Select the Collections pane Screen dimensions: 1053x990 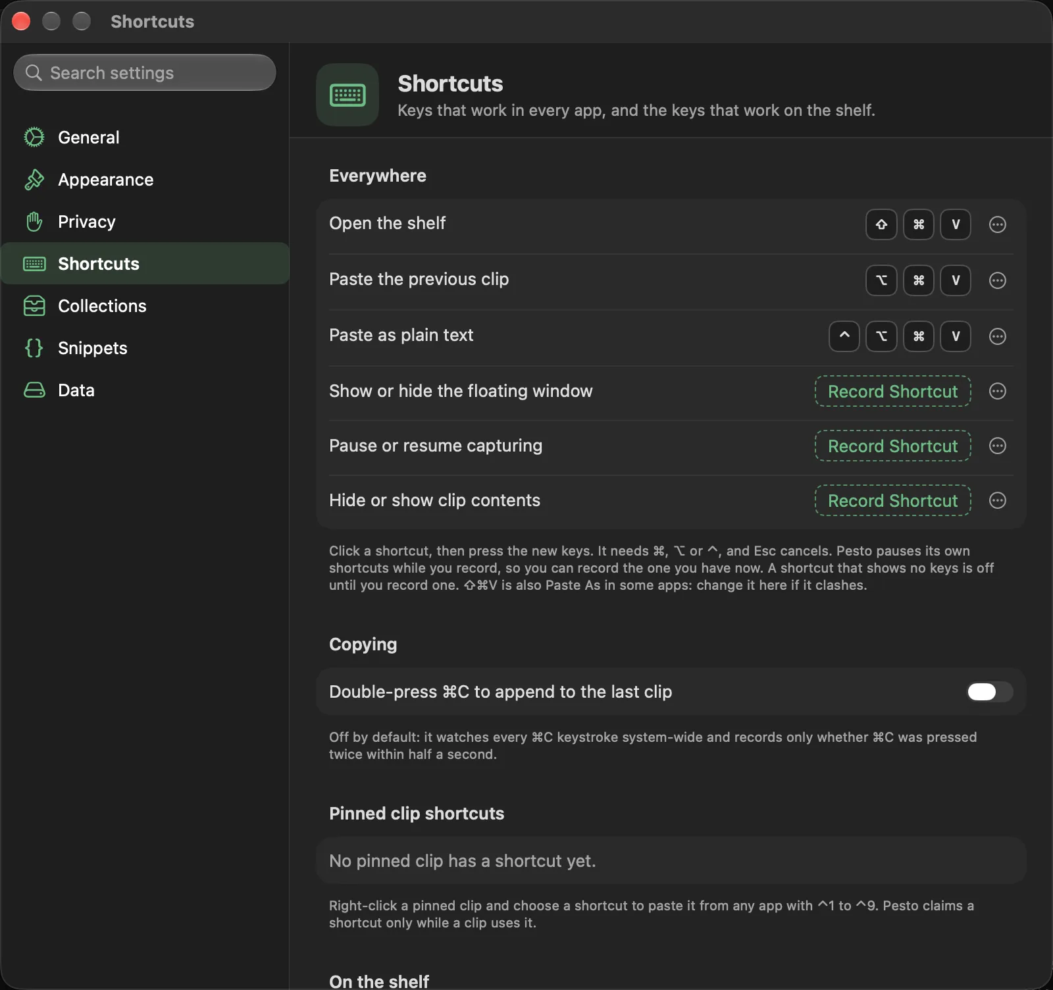[145, 305]
